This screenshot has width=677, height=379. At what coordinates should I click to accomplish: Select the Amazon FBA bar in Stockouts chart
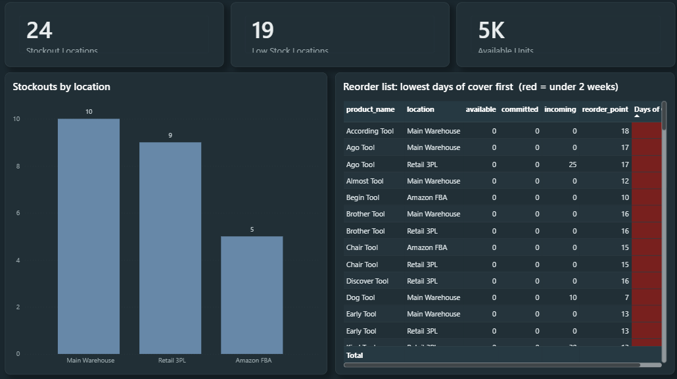[252, 295]
